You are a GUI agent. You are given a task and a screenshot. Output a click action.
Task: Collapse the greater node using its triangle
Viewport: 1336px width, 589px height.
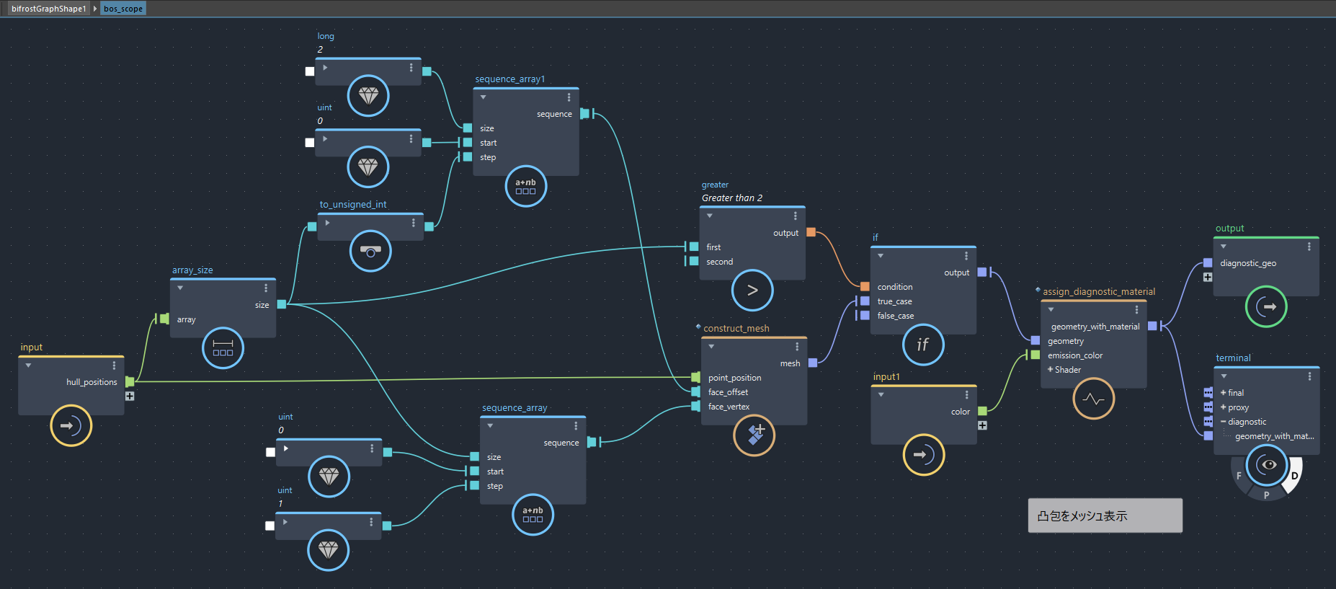[710, 216]
